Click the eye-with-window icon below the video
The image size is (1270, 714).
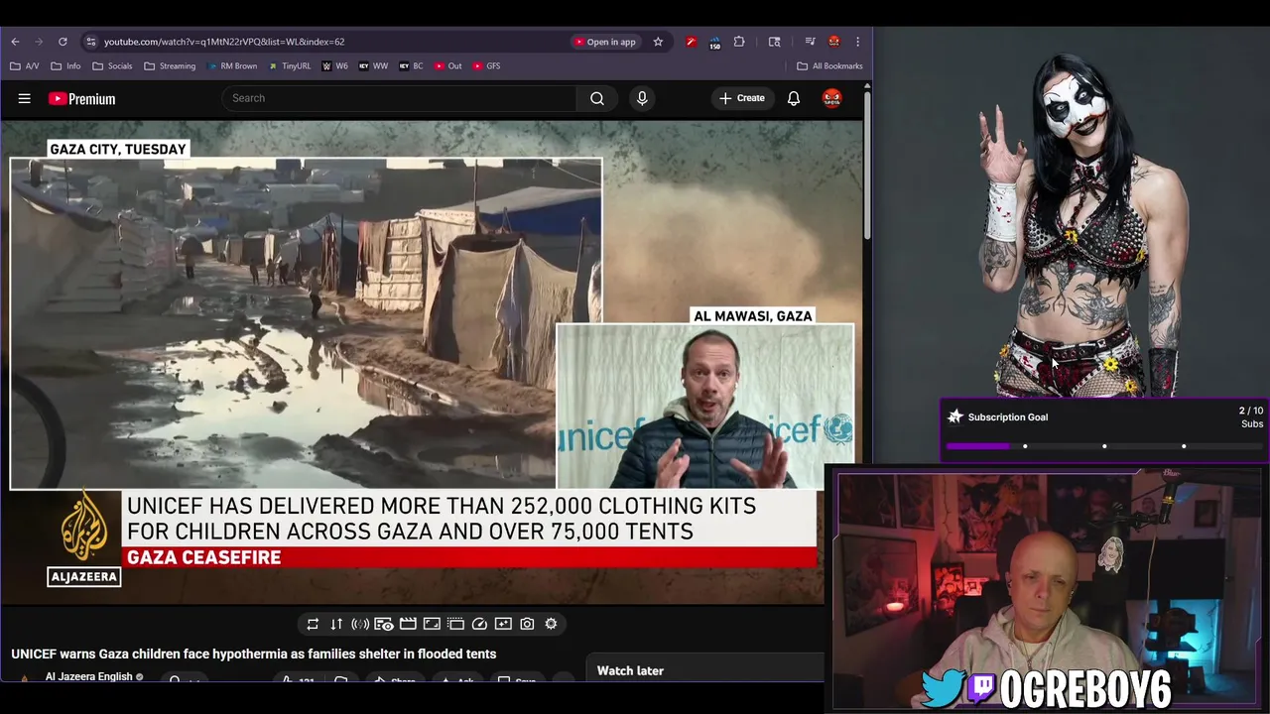(x=384, y=624)
